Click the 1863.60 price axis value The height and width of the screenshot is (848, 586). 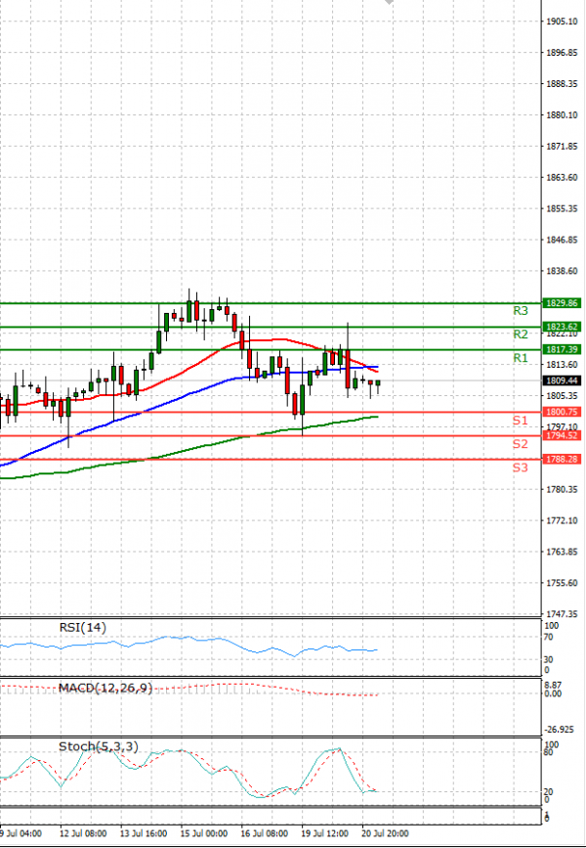tap(563, 177)
